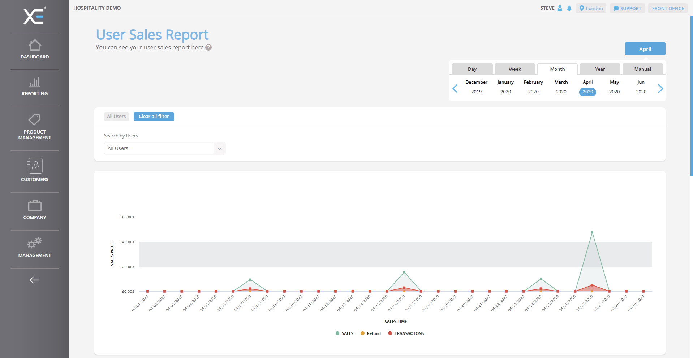Toggle SALES series in chart legend

tap(344, 333)
